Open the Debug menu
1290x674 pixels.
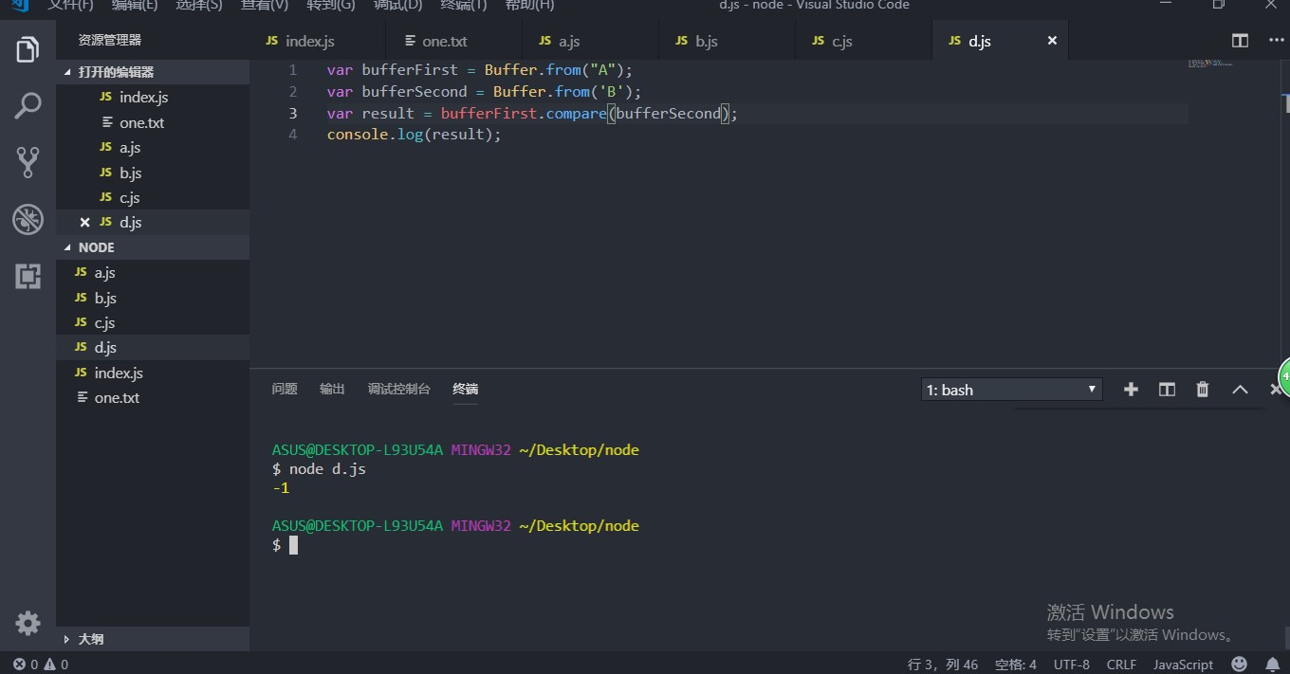click(397, 5)
